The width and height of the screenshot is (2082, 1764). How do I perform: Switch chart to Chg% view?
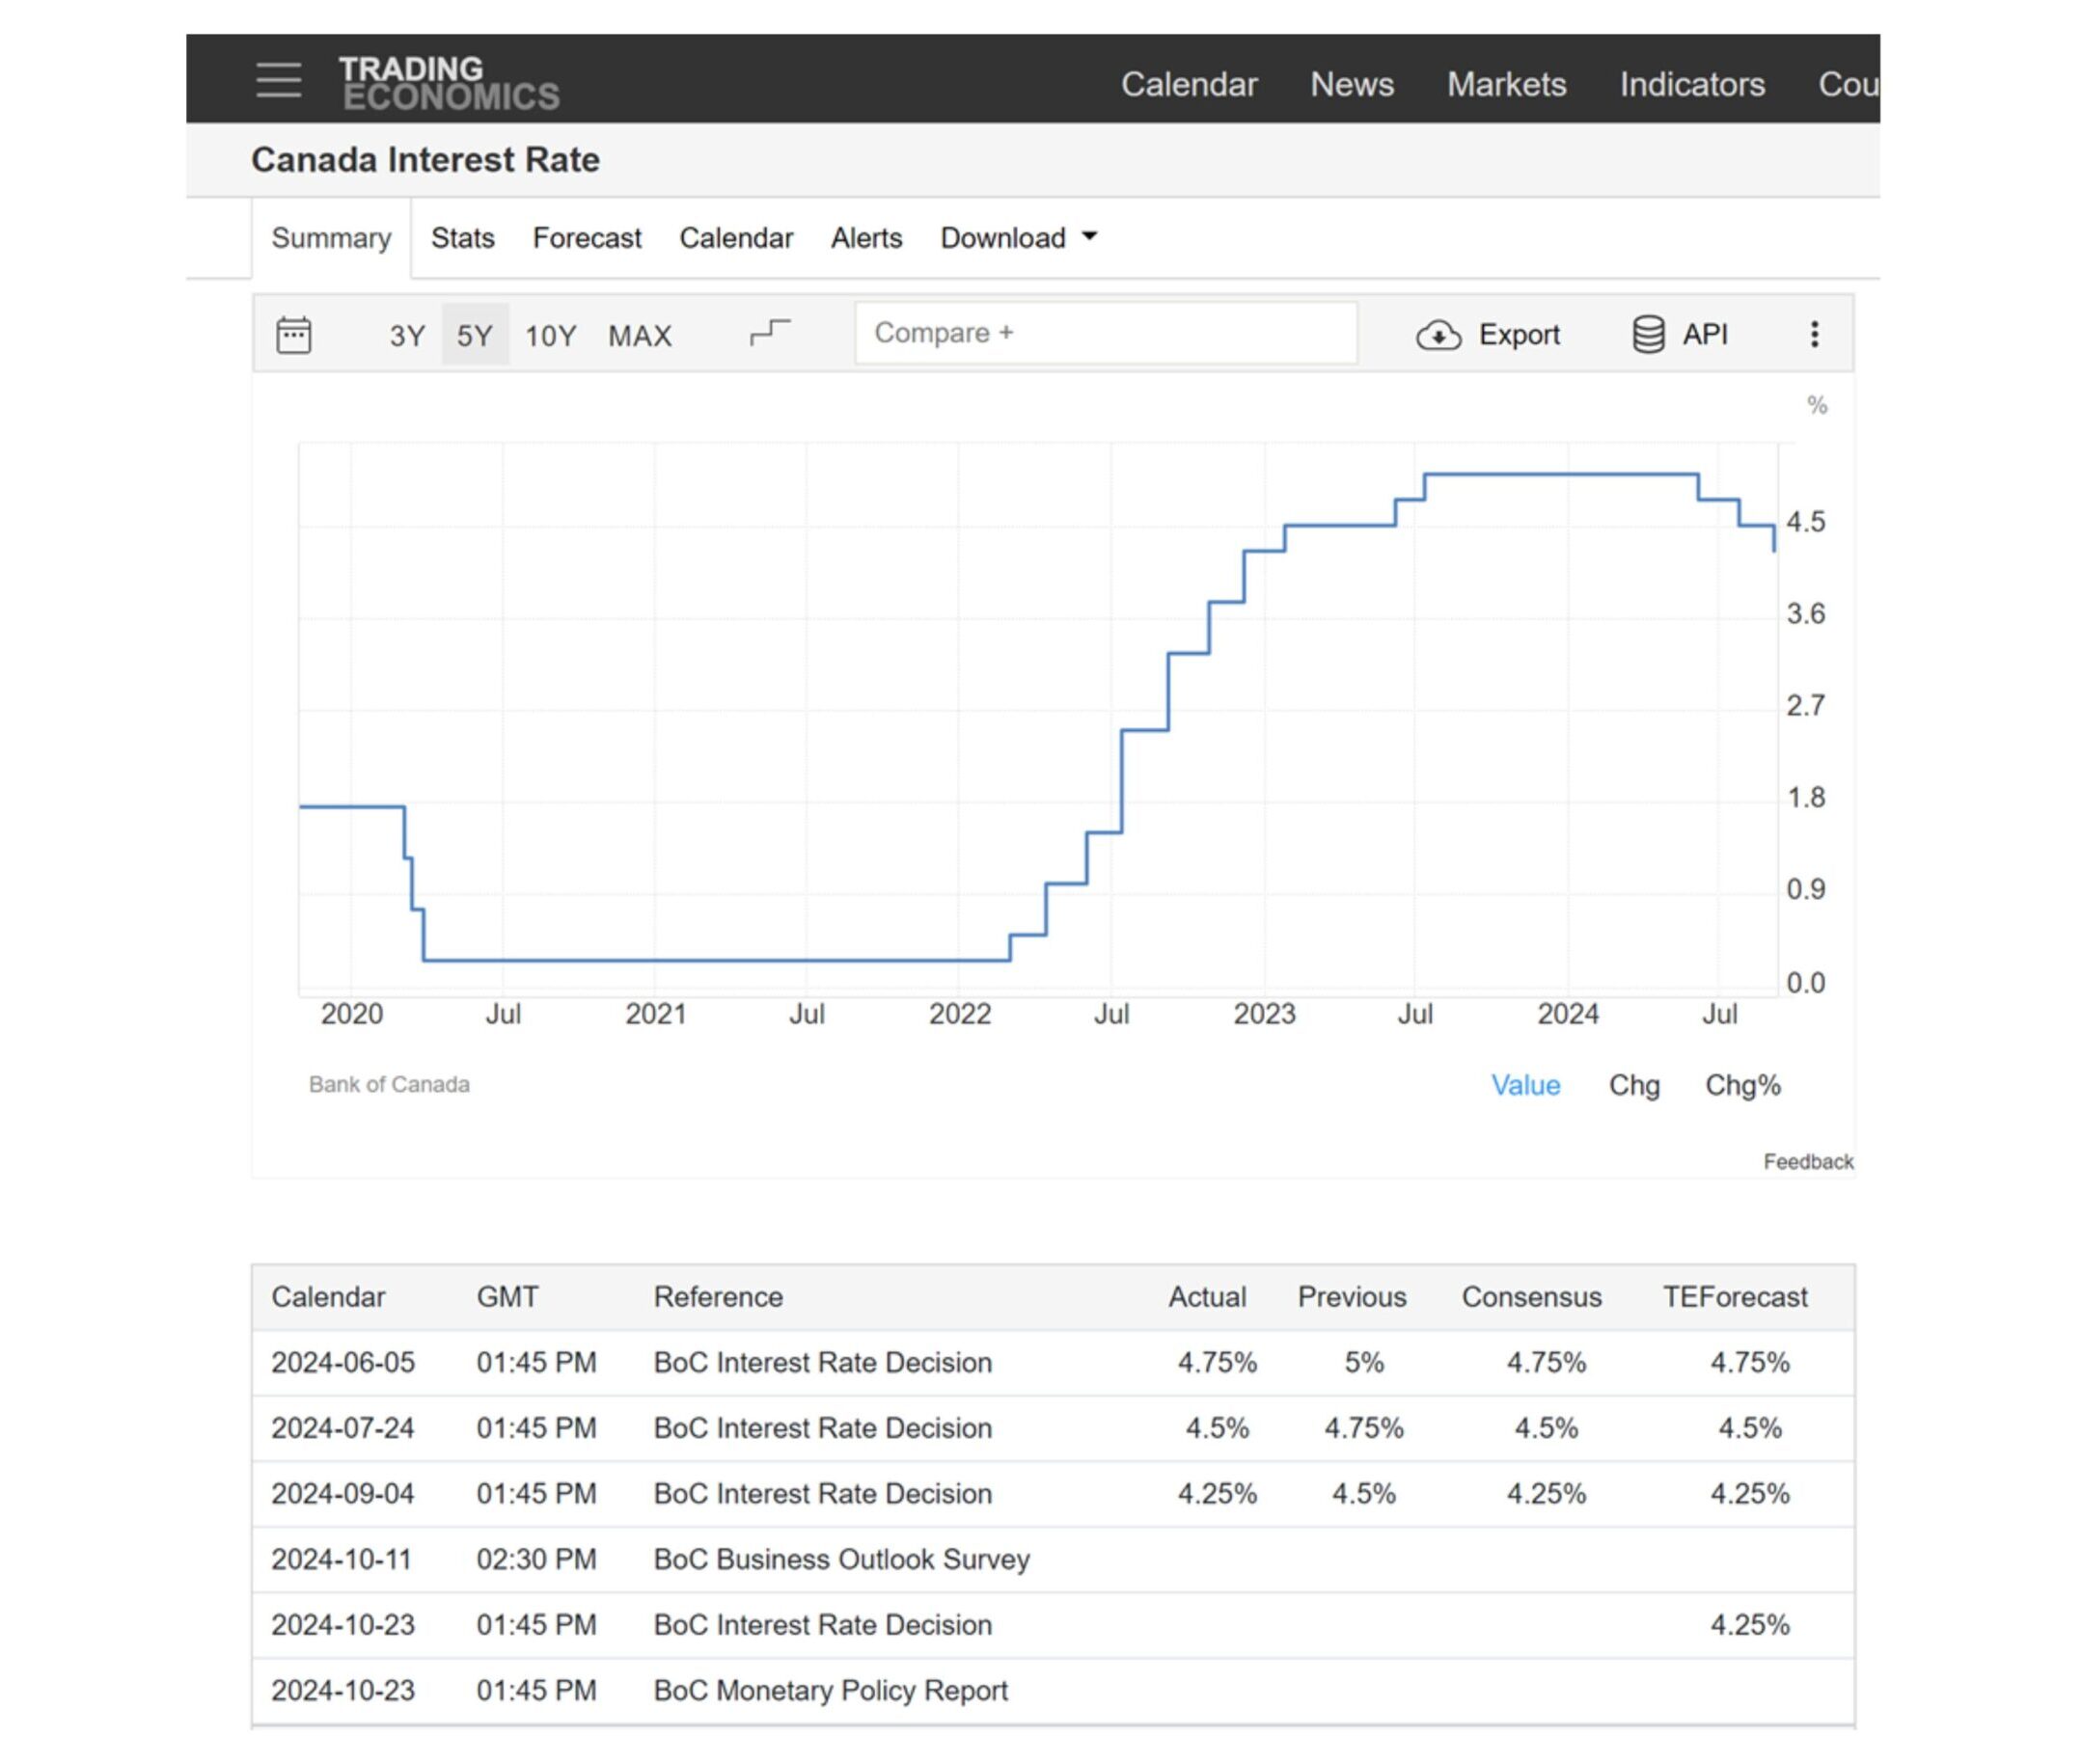pyautogui.click(x=1741, y=1085)
